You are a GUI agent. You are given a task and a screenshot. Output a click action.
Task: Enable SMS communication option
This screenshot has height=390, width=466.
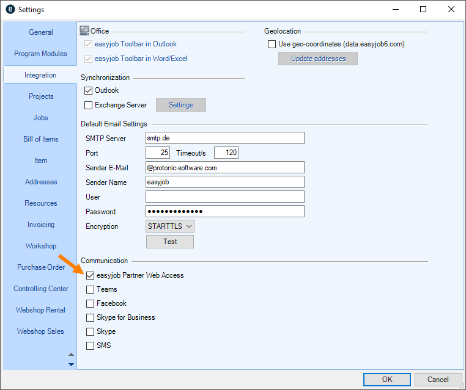pyautogui.click(x=91, y=345)
